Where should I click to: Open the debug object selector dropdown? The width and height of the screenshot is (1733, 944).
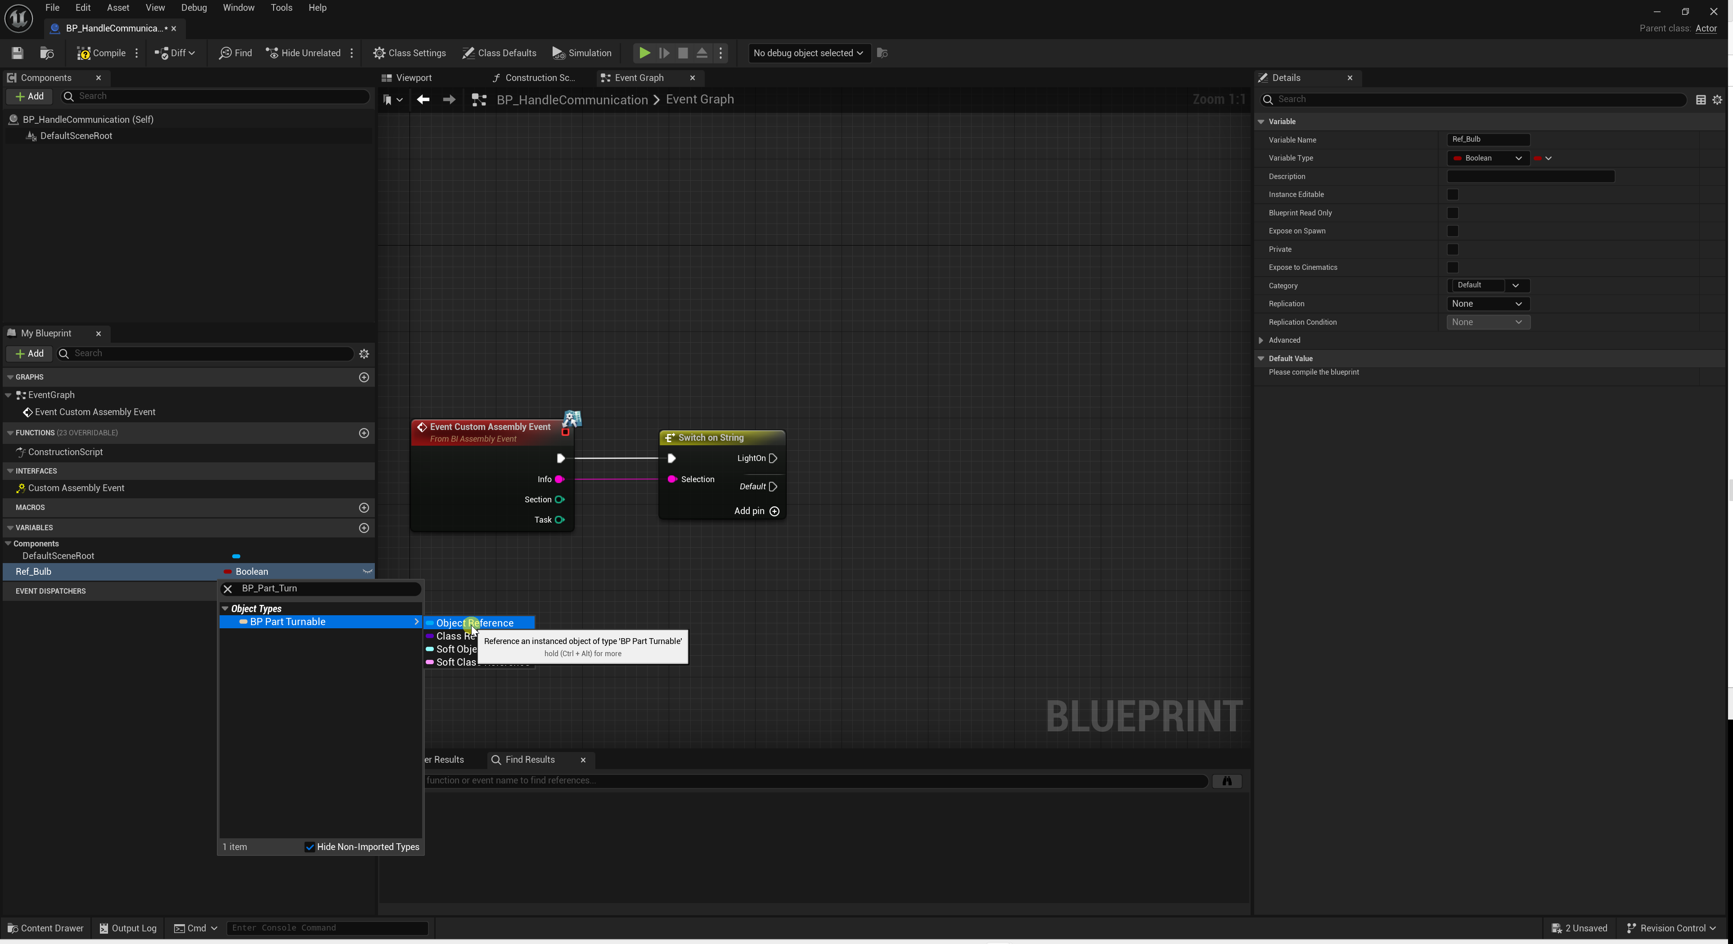(x=808, y=53)
